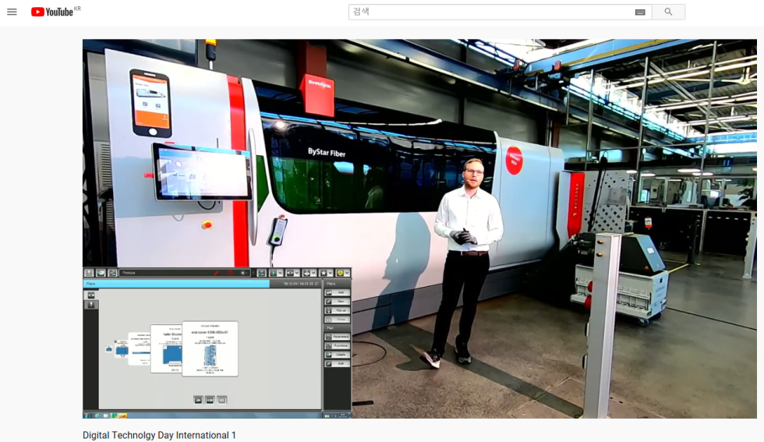The height and width of the screenshot is (442, 764).
Task: Select upper icon in left sidebar of cutting software
Action: coord(91,295)
